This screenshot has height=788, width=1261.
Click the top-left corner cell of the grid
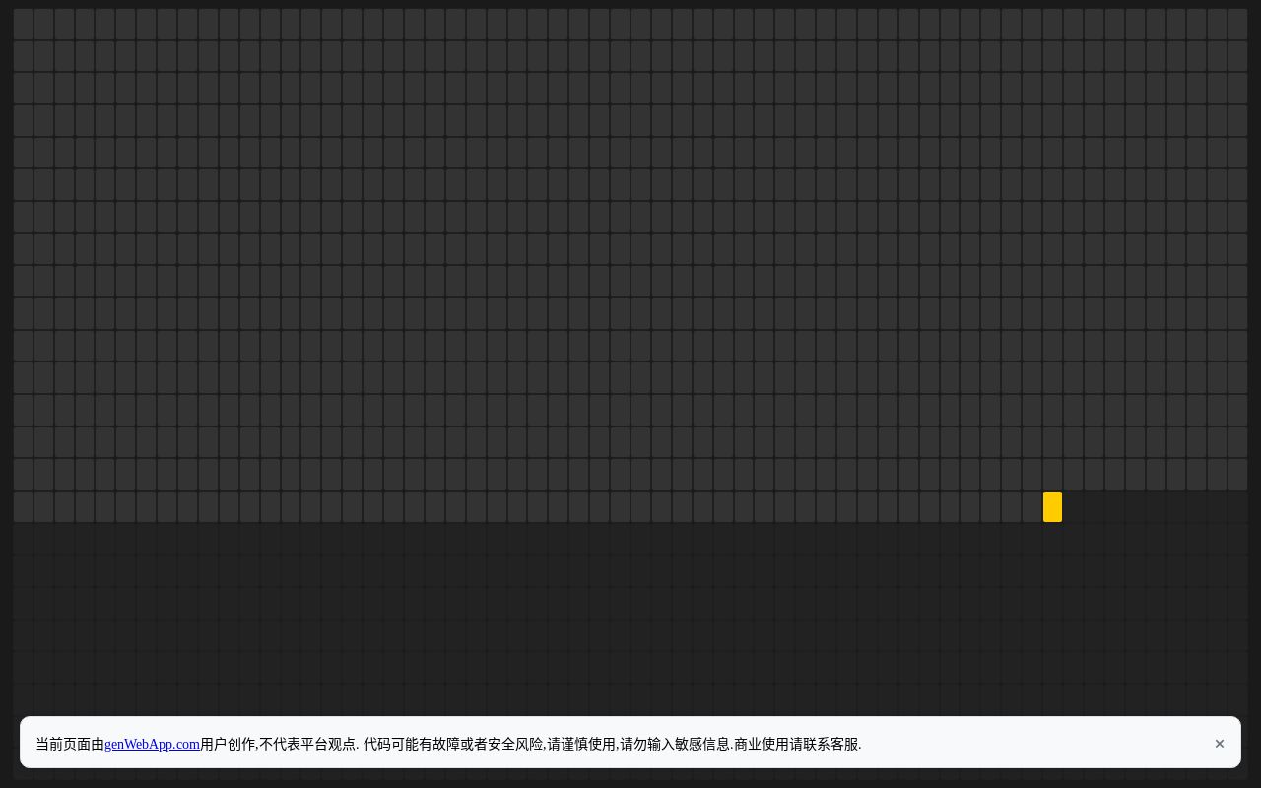[x=24, y=24]
